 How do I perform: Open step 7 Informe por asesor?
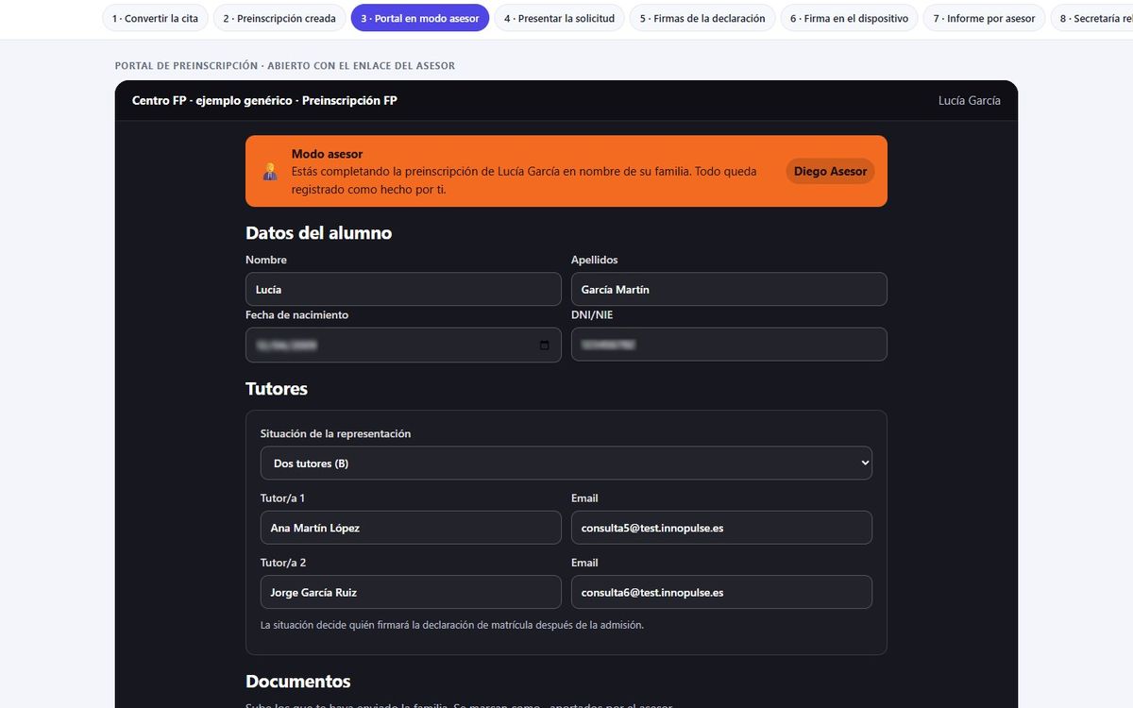[x=984, y=18]
